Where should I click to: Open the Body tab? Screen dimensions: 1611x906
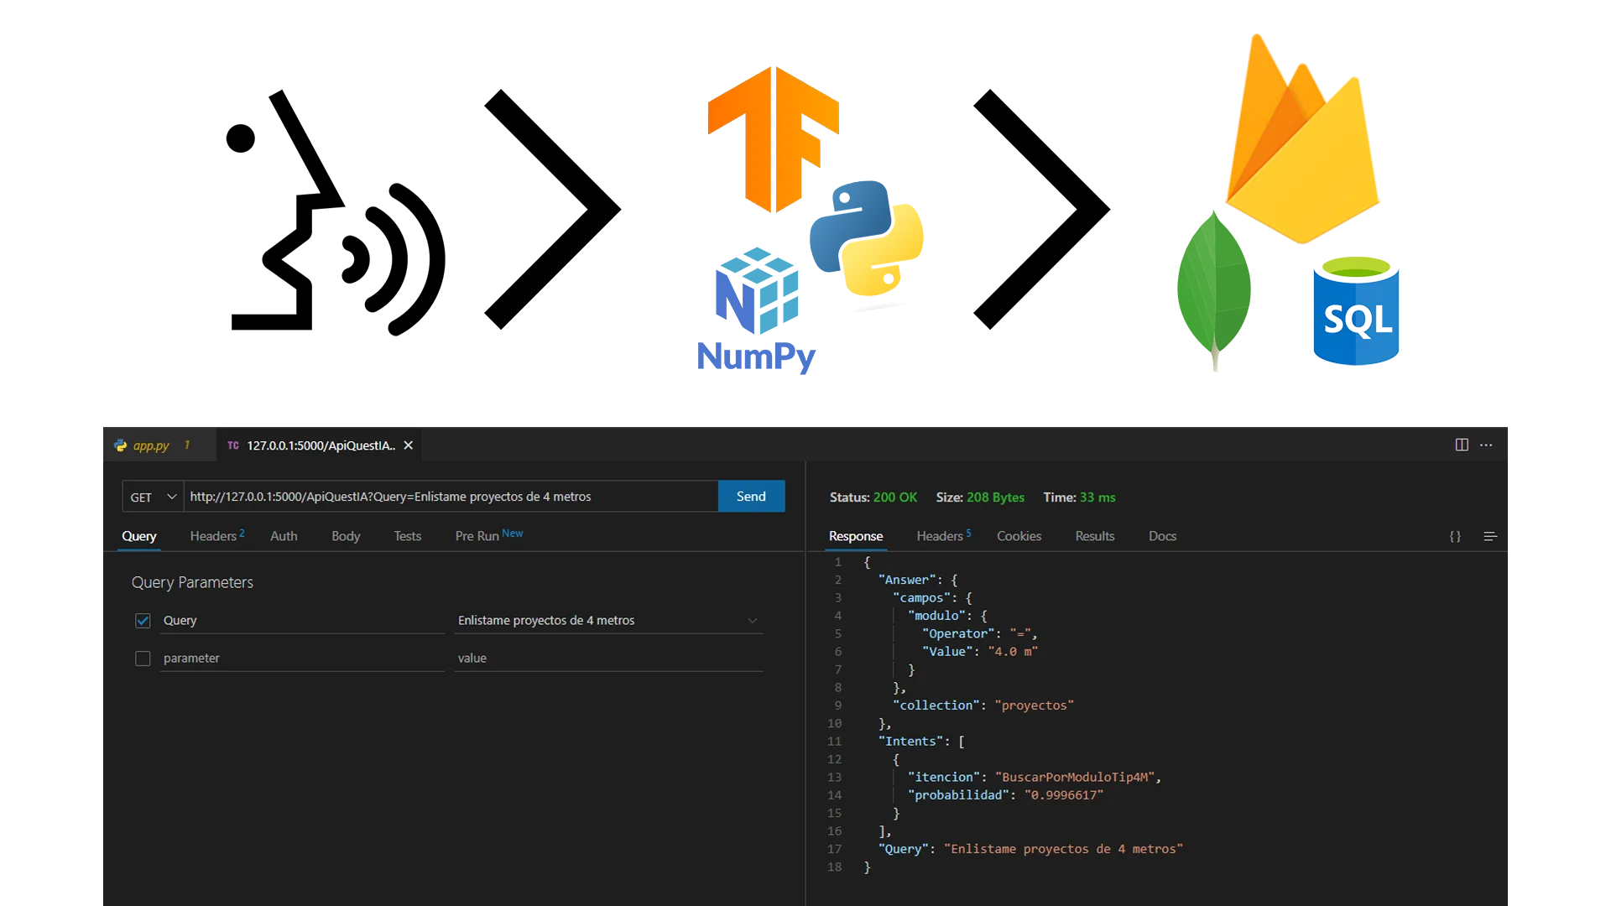(345, 536)
